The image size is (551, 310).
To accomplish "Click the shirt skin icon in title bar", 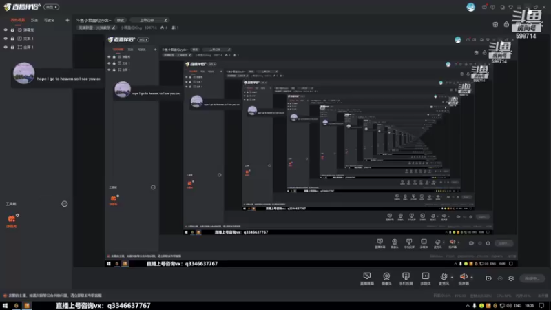I will [510, 7].
